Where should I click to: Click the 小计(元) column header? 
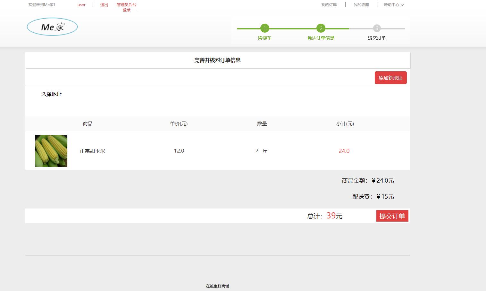[345, 124]
